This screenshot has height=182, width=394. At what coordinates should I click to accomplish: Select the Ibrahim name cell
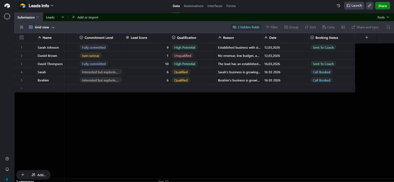pos(43,80)
